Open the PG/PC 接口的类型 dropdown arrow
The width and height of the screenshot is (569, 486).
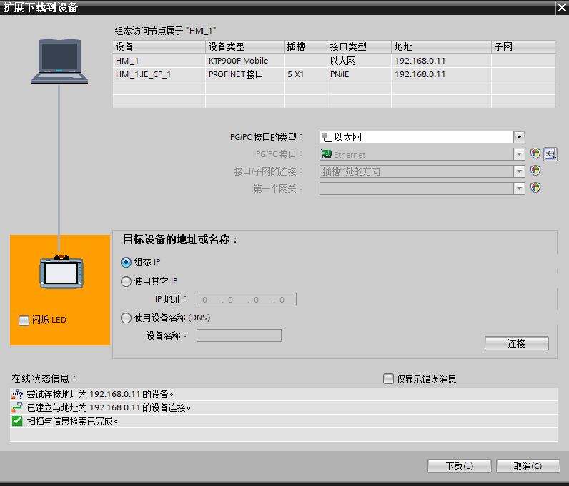(x=519, y=137)
